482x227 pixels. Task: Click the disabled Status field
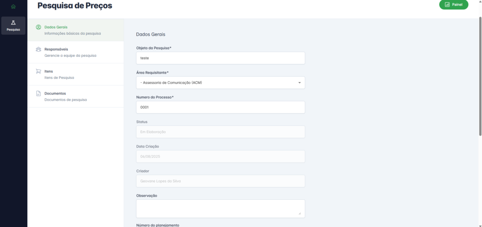click(x=220, y=132)
